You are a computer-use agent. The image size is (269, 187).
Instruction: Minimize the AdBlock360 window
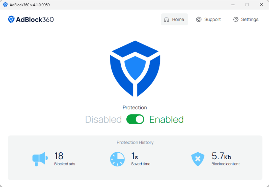pos(233,5)
